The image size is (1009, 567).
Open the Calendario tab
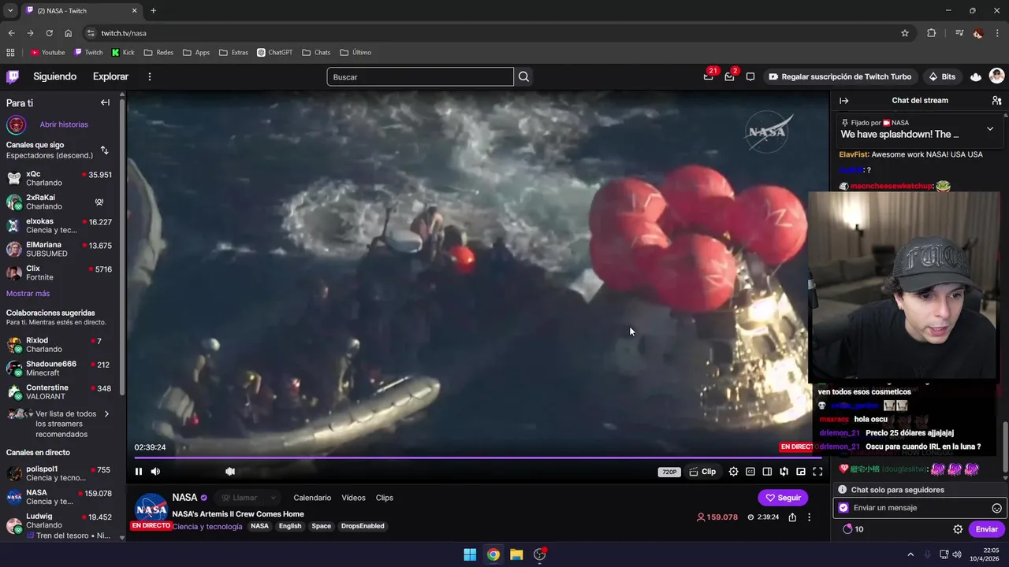click(312, 498)
